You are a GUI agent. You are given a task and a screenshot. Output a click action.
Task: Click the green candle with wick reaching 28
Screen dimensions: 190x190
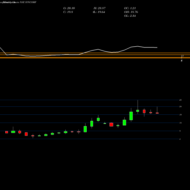(x=138, y=111)
